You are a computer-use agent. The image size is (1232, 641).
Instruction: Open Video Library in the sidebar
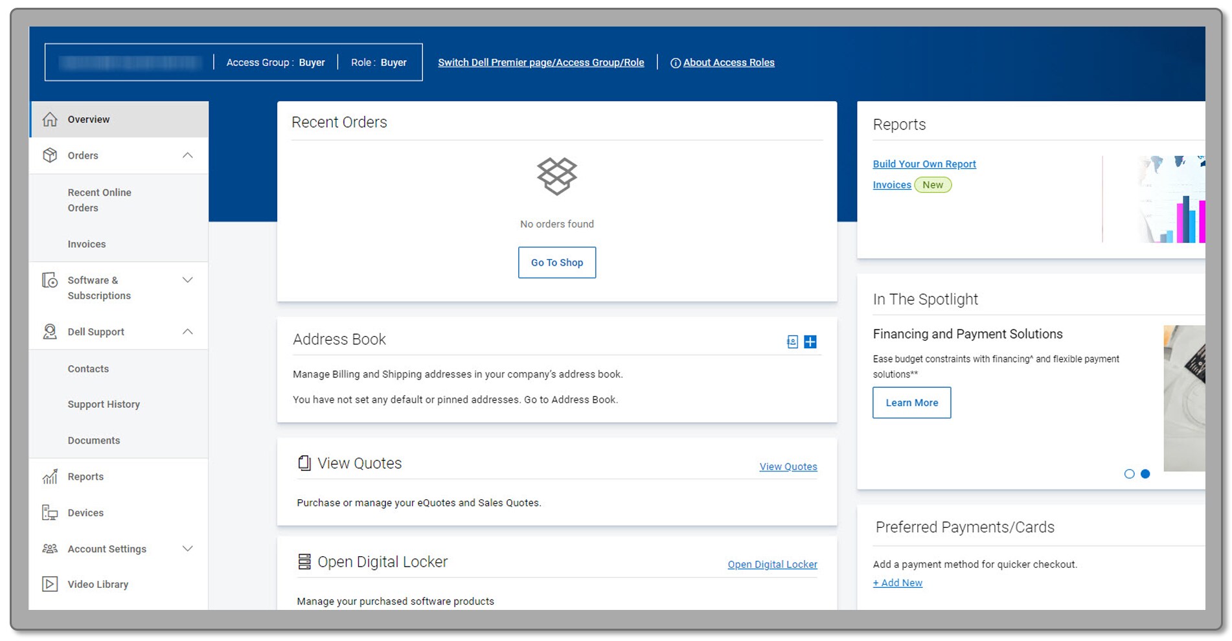click(98, 584)
